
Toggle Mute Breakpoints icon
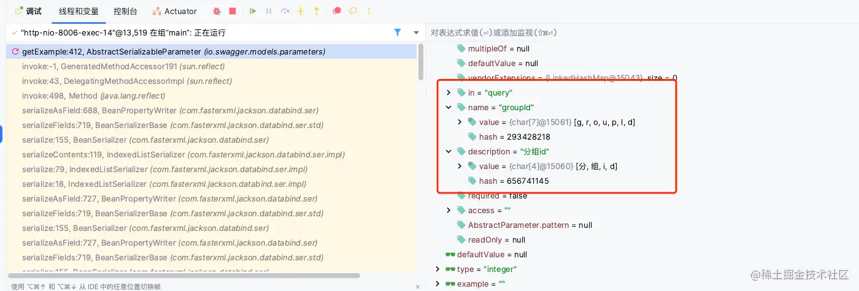pyautogui.click(x=353, y=11)
